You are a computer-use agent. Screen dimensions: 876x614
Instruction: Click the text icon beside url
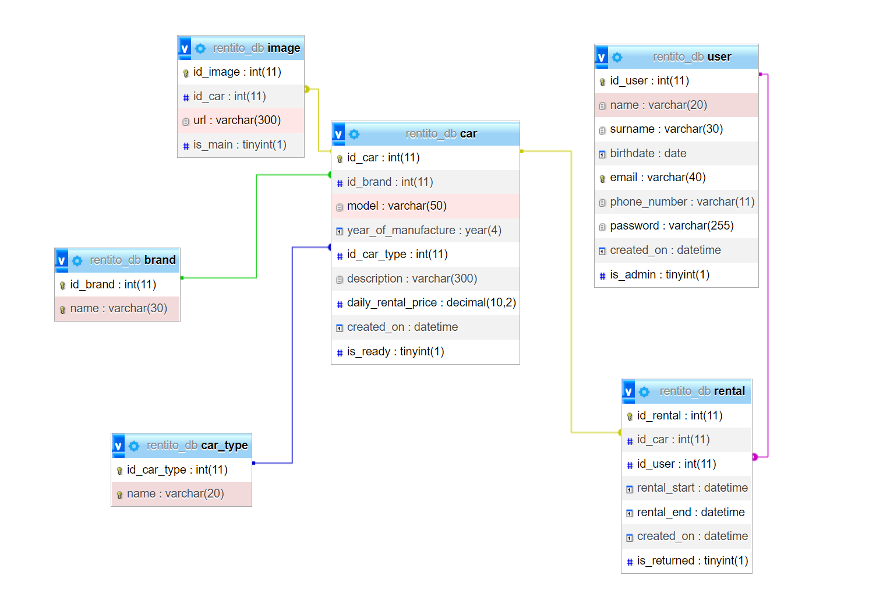[186, 121]
